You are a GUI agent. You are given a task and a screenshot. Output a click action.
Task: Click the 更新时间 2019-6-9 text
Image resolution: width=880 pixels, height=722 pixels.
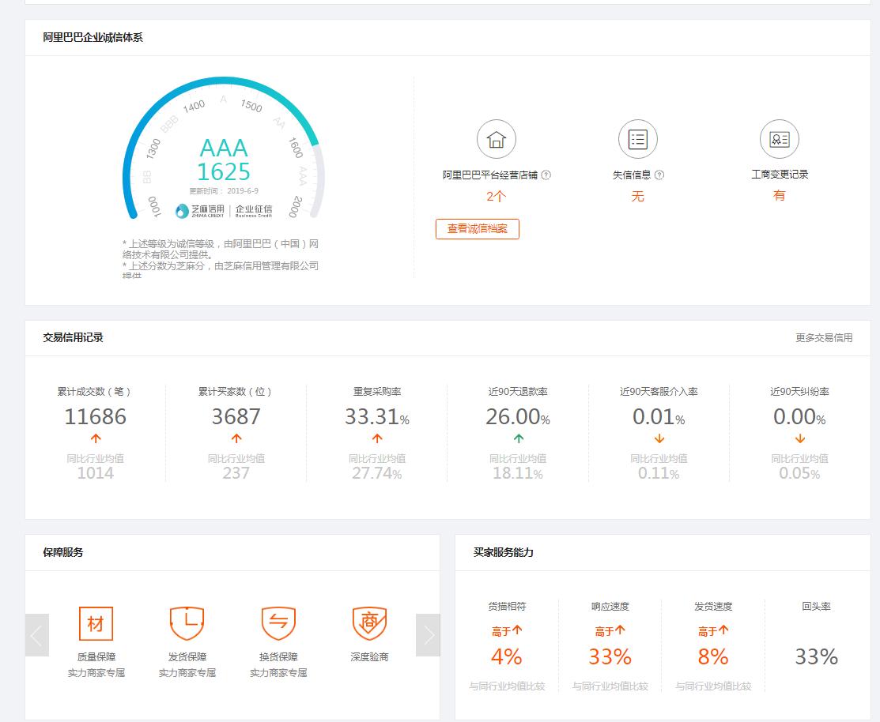(x=224, y=190)
